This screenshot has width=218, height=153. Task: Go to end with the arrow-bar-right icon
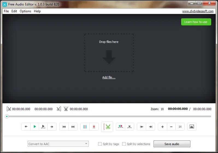coord(151,126)
